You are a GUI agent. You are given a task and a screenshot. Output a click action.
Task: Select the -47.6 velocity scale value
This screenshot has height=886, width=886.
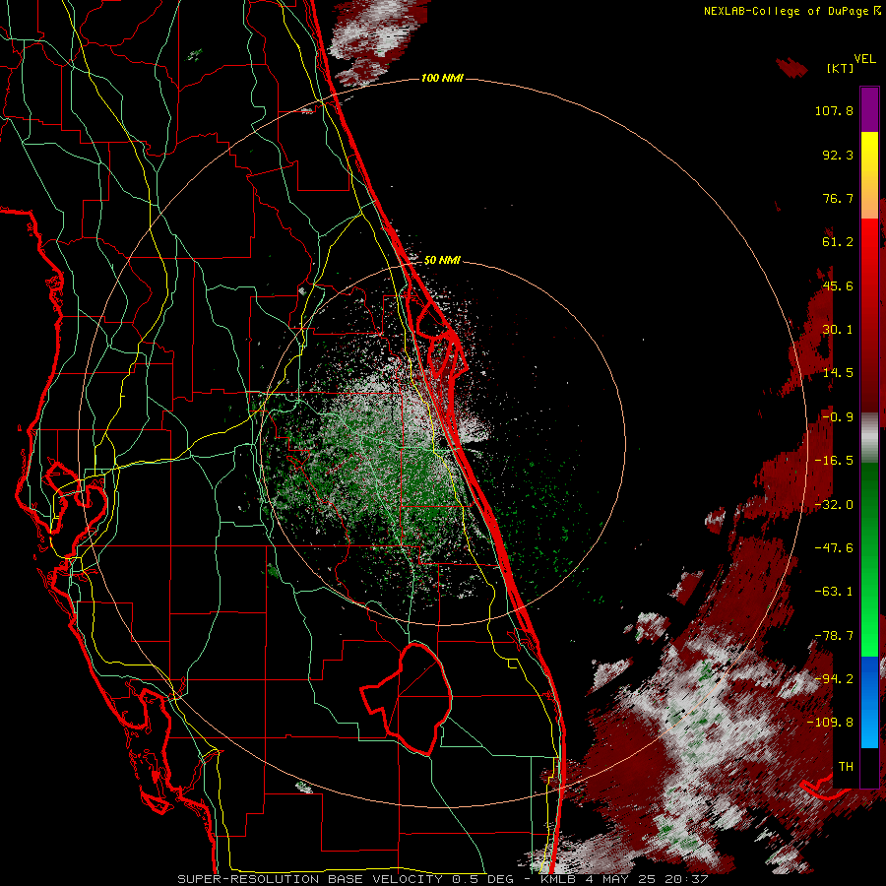tap(834, 548)
